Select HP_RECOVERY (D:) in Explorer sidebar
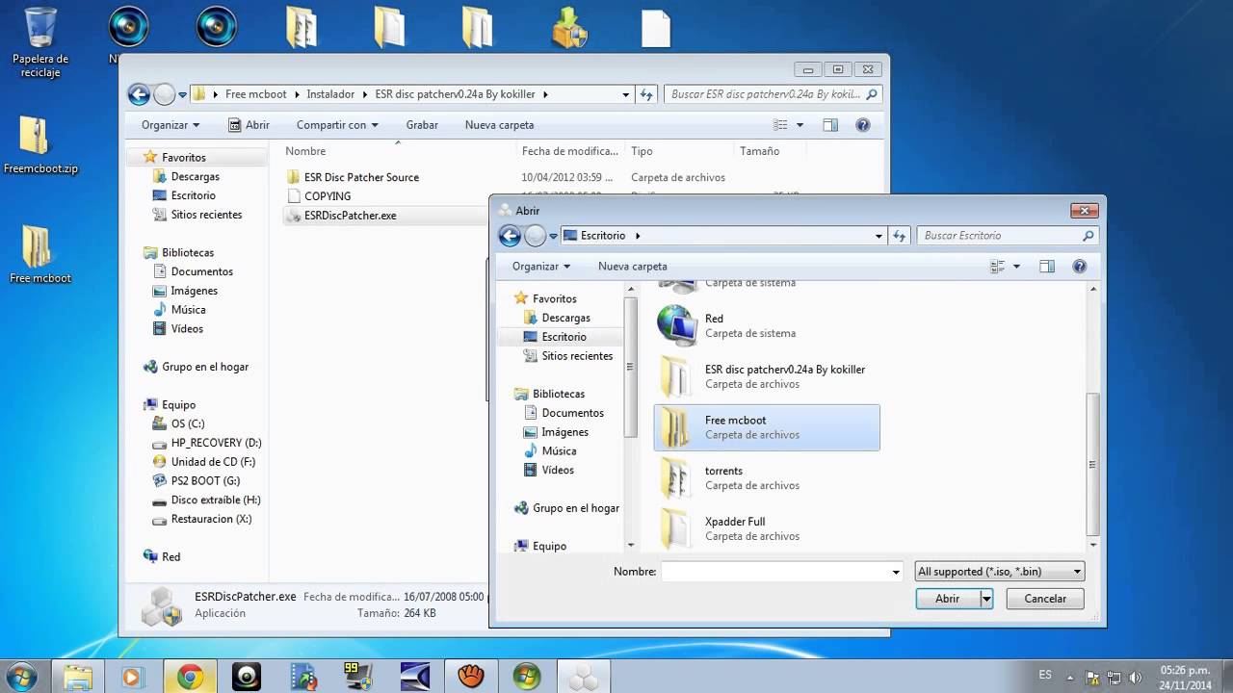 click(x=216, y=443)
